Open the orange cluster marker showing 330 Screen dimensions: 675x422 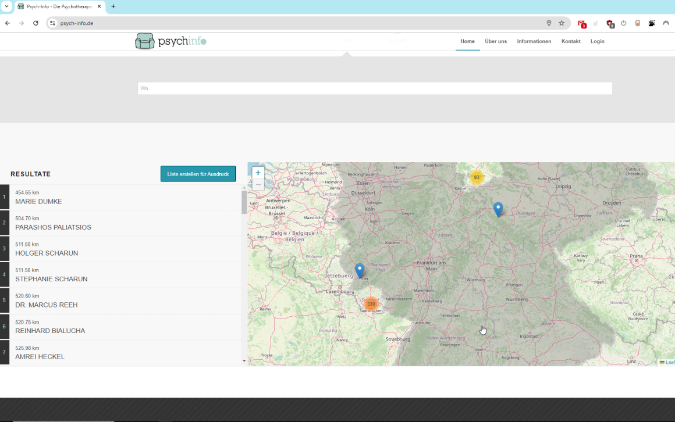[x=371, y=304]
